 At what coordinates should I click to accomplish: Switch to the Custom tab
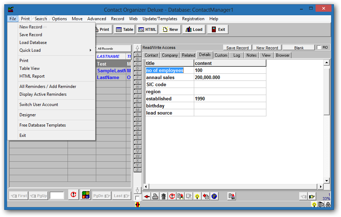point(221,55)
